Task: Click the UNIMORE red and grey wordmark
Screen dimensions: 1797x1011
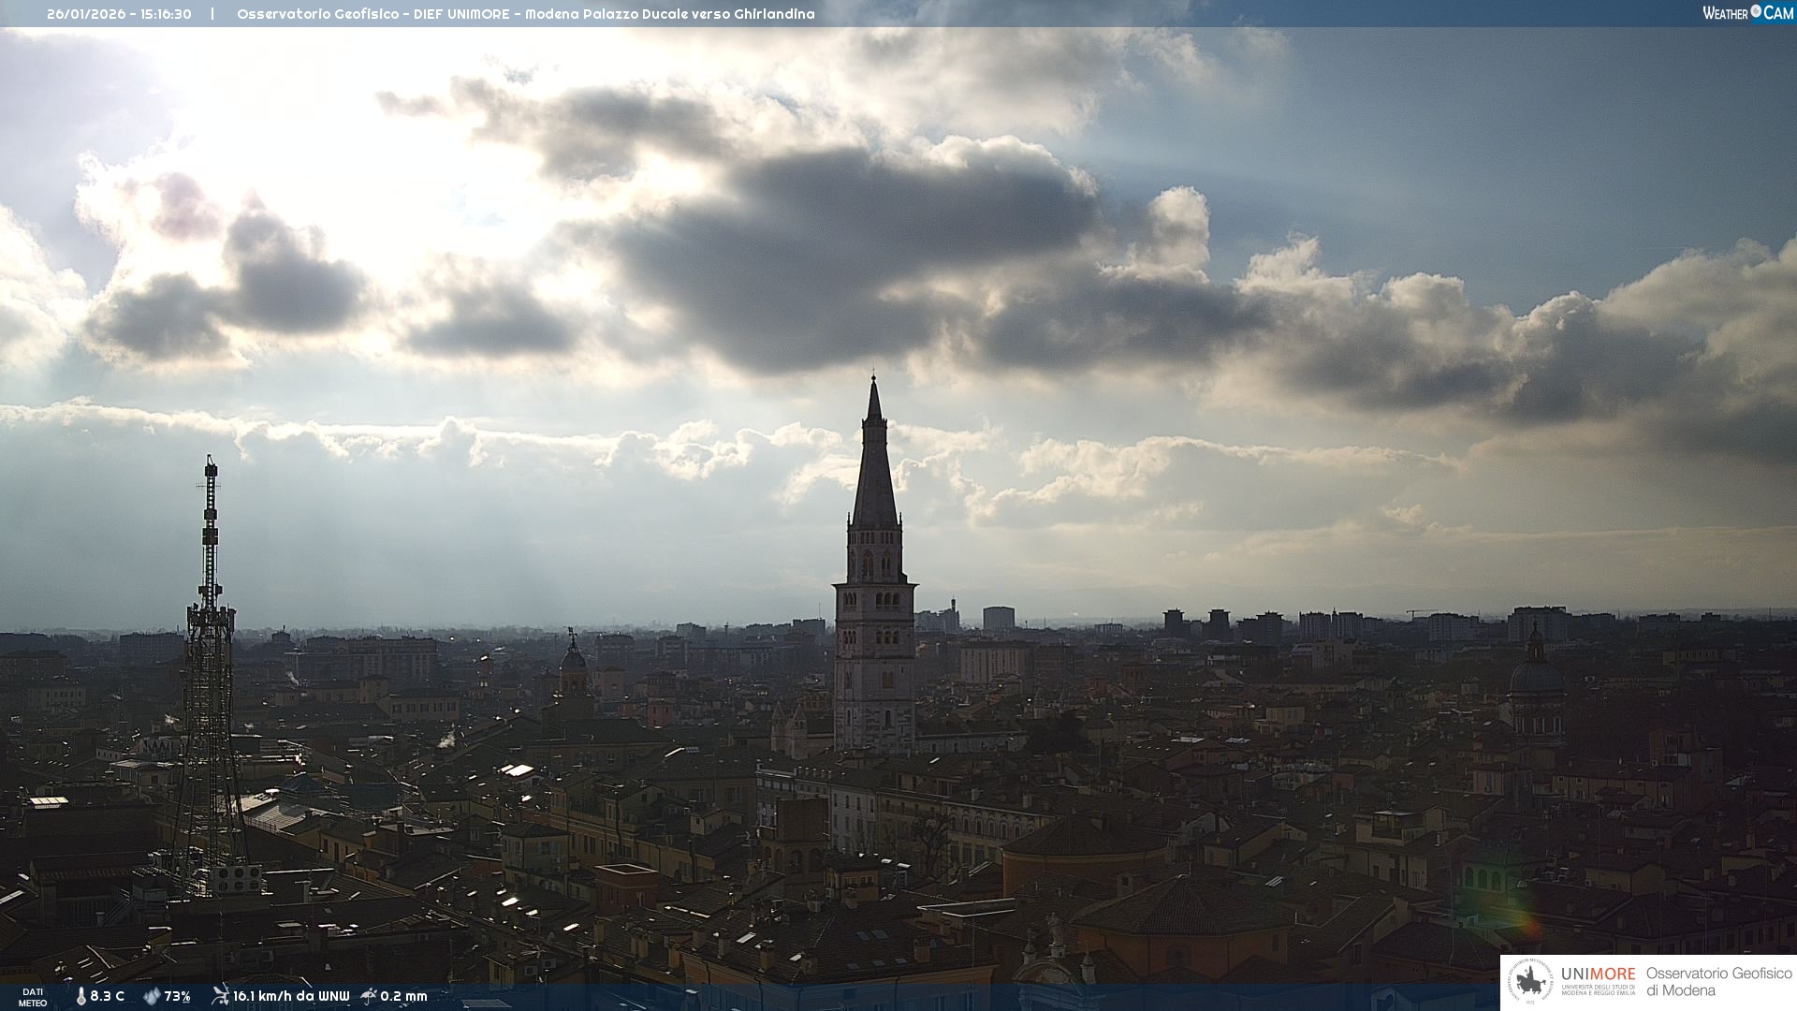Action: point(1598,974)
